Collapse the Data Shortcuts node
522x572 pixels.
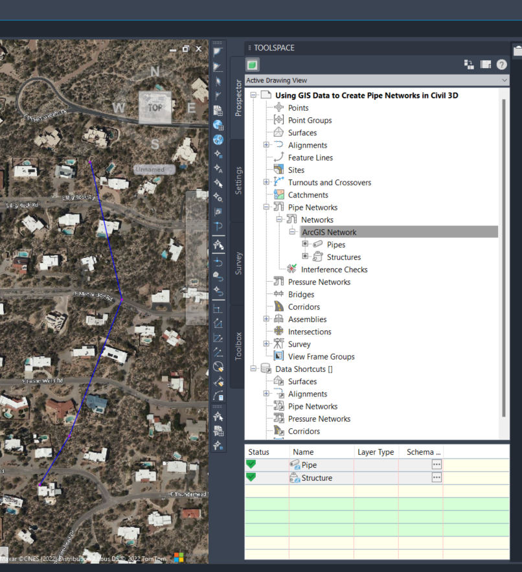click(x=253, y=369)
